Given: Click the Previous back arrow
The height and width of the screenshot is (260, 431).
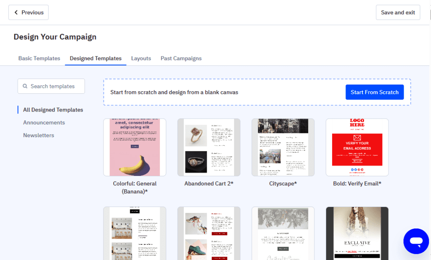Looking at the screenshot, I should pos(16,13).
